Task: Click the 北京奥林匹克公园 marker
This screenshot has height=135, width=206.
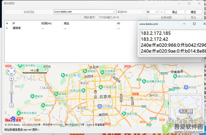Action: pos(102,72)
